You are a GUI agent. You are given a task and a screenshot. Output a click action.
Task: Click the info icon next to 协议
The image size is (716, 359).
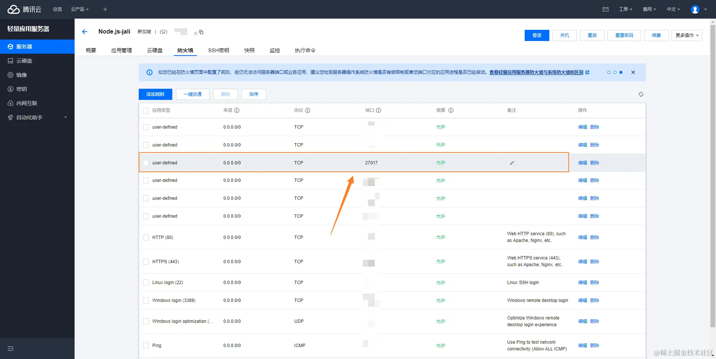point(308,110)
